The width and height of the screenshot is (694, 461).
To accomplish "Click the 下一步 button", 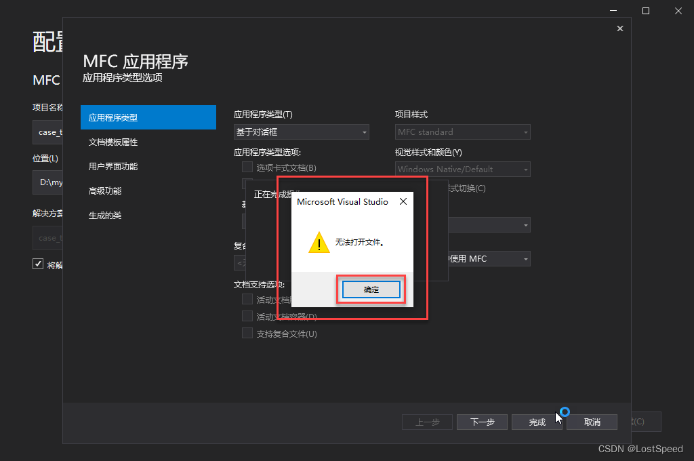I will (x=482, y=422).
